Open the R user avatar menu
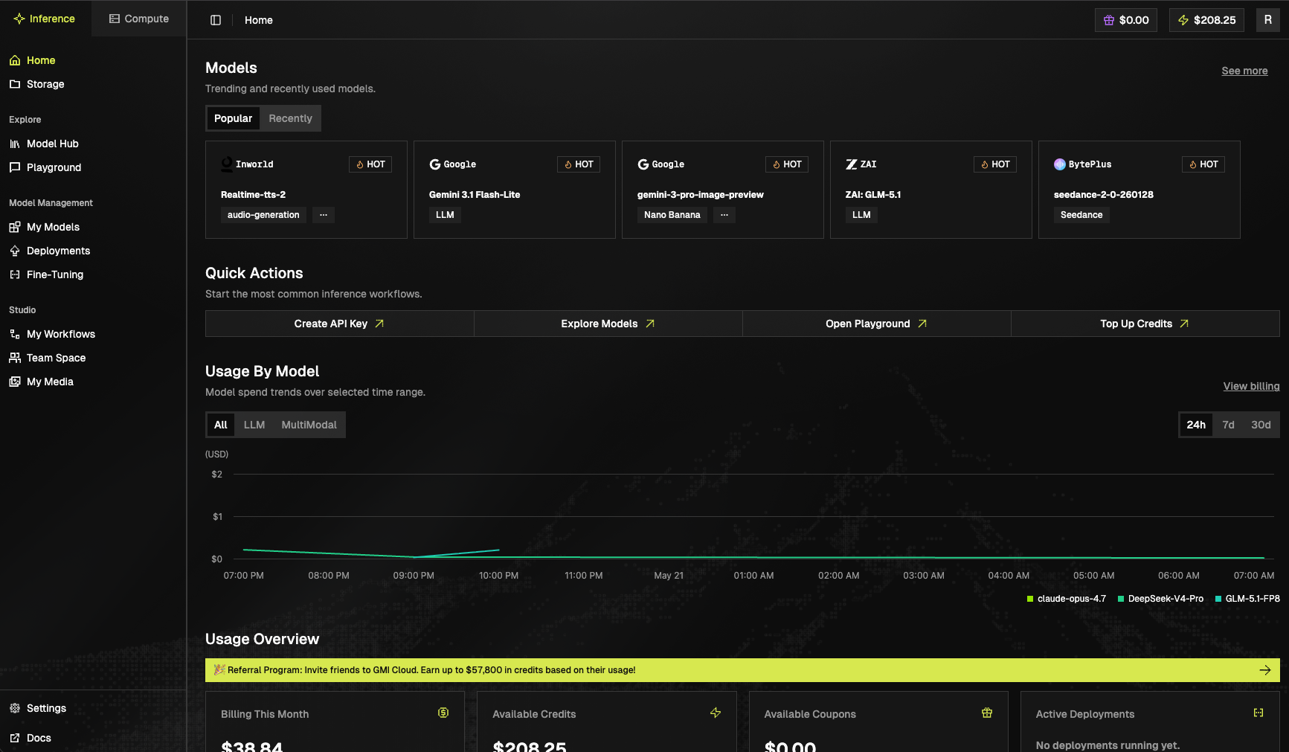This screenshot has width=1289, height=752. [1268, 20]
